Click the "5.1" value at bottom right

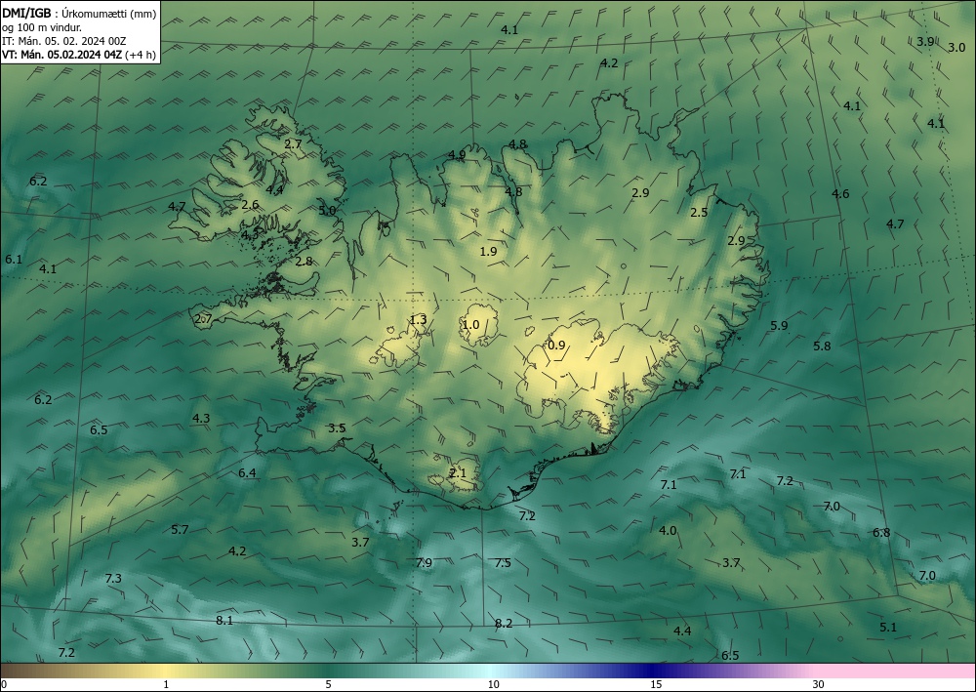coord(888,627)
